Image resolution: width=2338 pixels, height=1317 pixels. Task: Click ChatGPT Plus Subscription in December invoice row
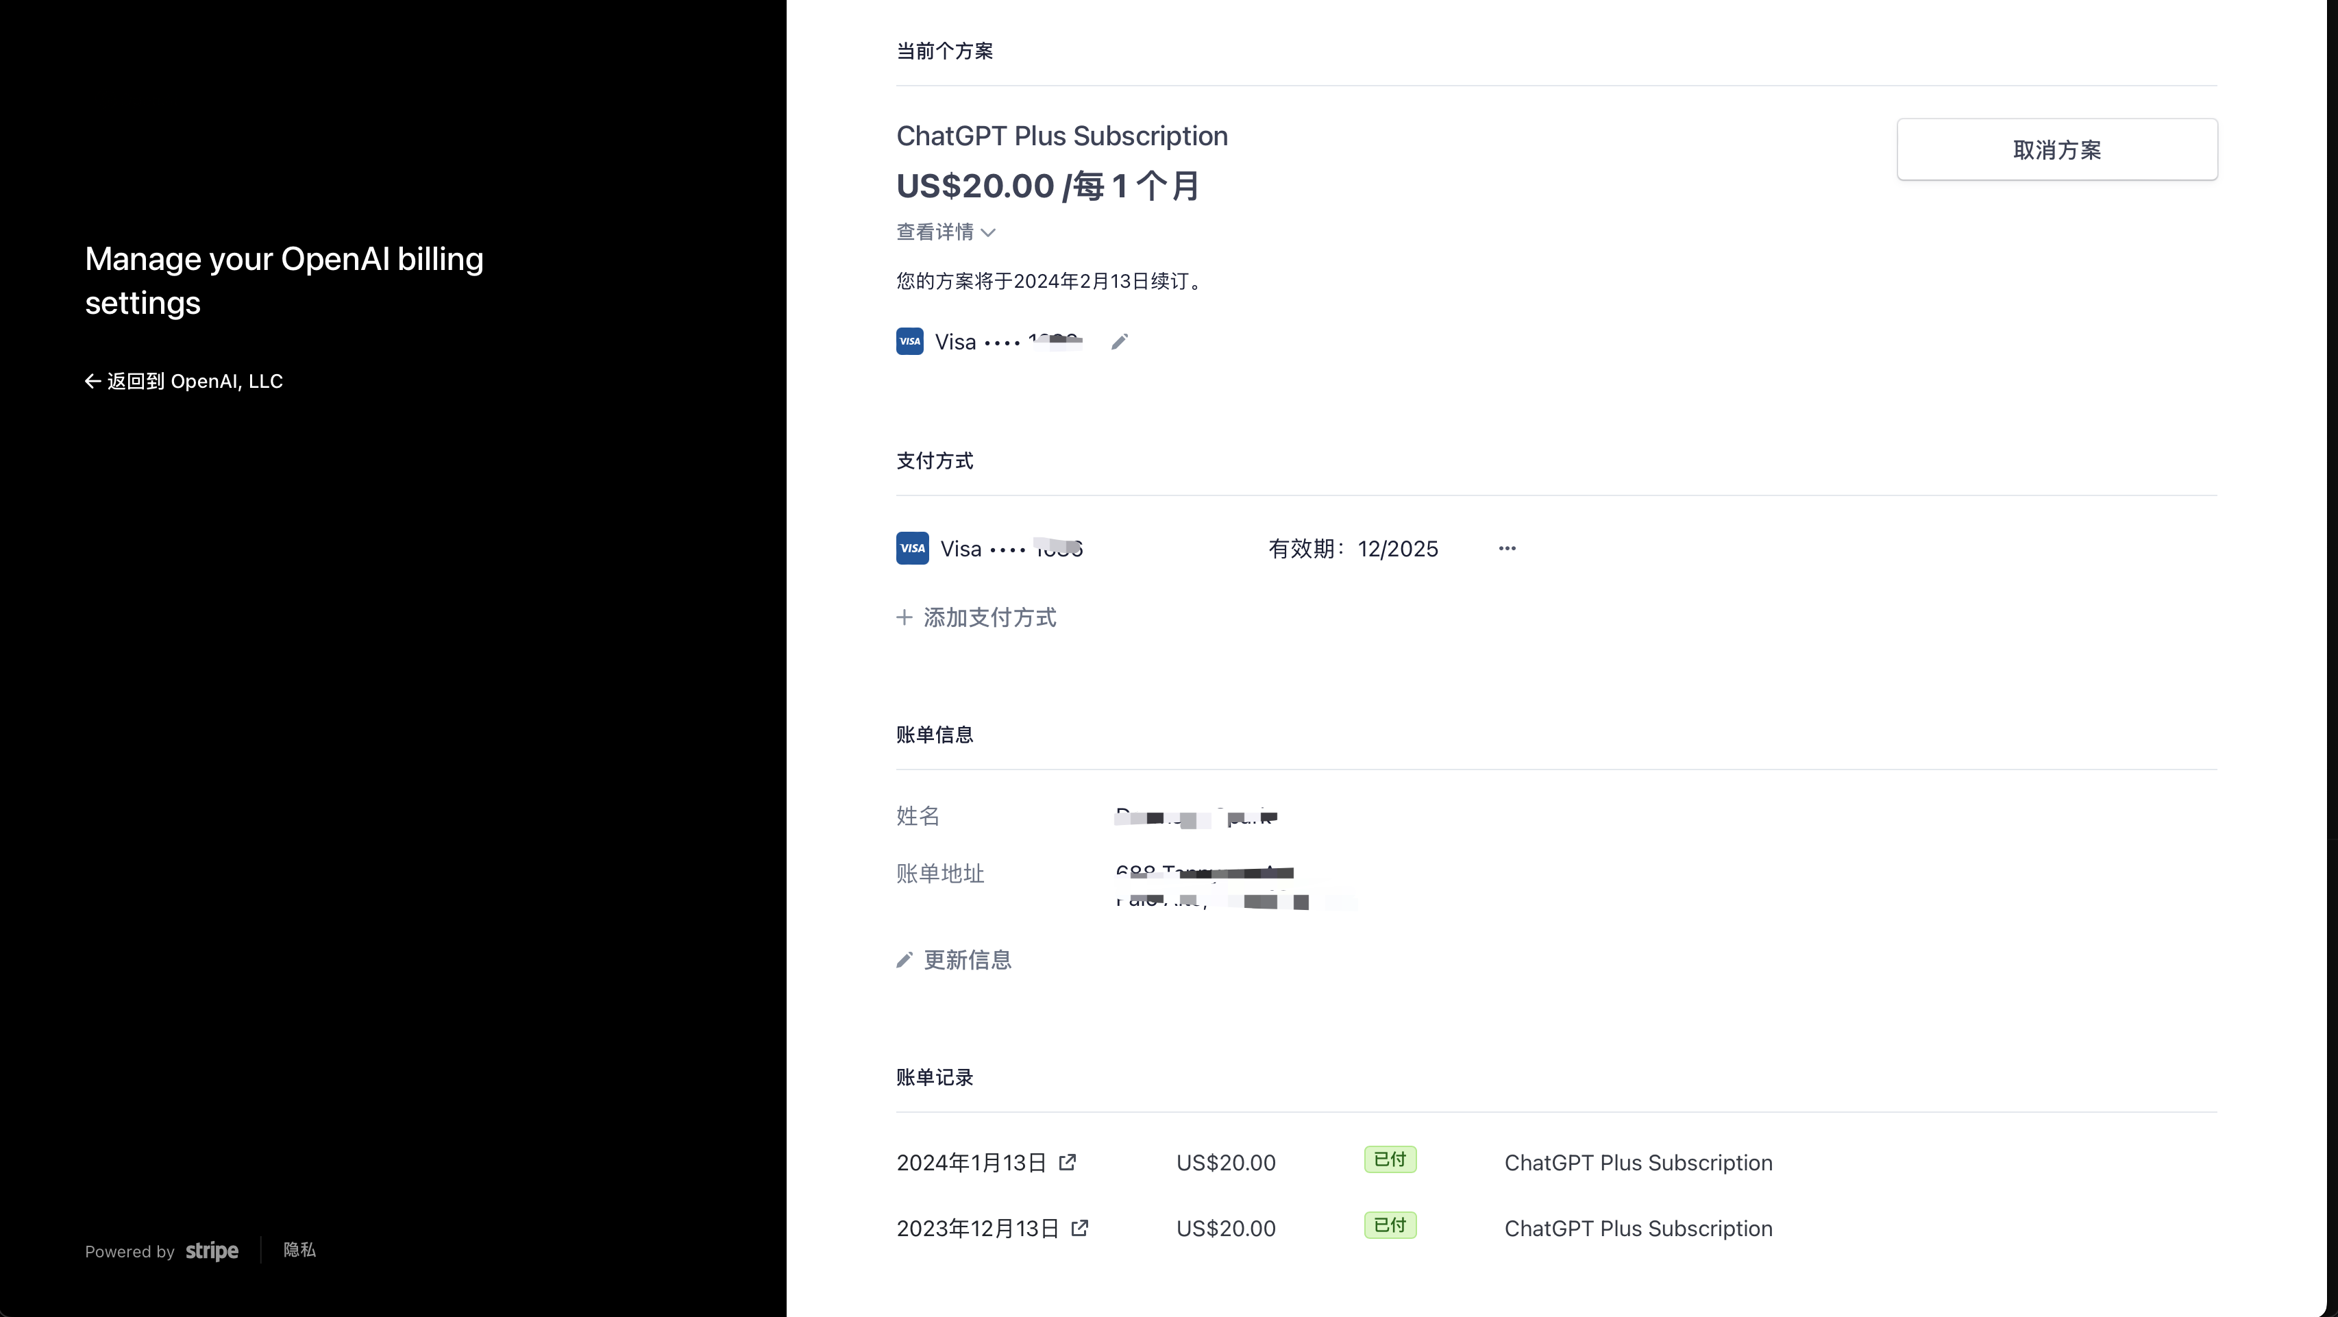click(1638, 1229)
